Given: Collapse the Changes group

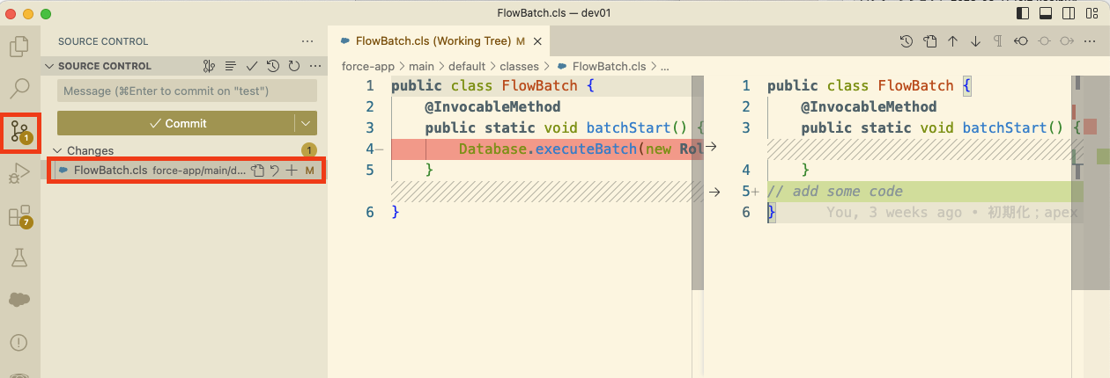Looking at the screenshot, I should tap(58, 150).
